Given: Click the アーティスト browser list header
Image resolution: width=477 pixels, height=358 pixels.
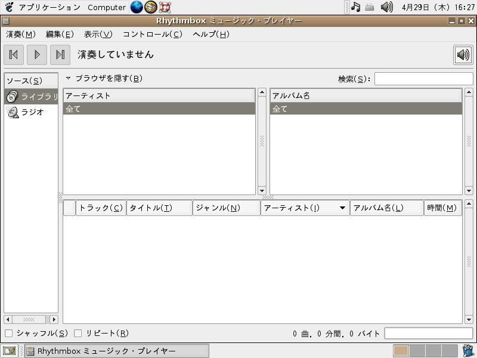Looking at the screenshot, I should coord(159,95).
